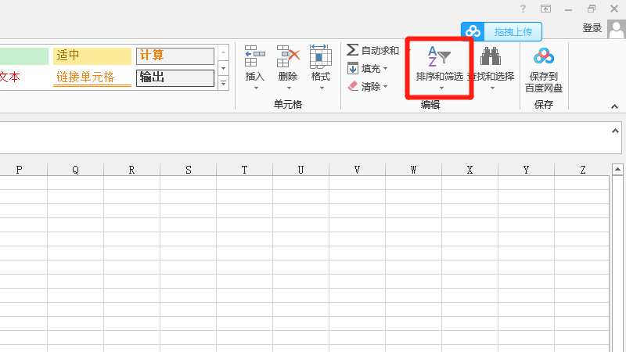Expand the Clear (清除) dropdown arrow
626x352 pixels.
click(385, 87)
